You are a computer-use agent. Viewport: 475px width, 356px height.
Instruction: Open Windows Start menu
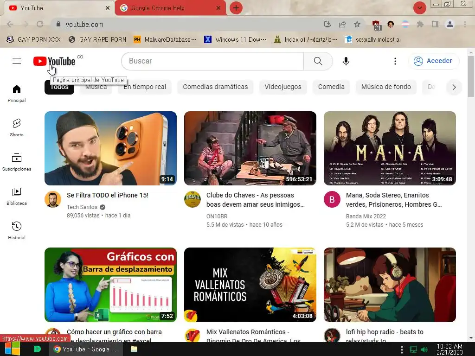click(13, 349)
